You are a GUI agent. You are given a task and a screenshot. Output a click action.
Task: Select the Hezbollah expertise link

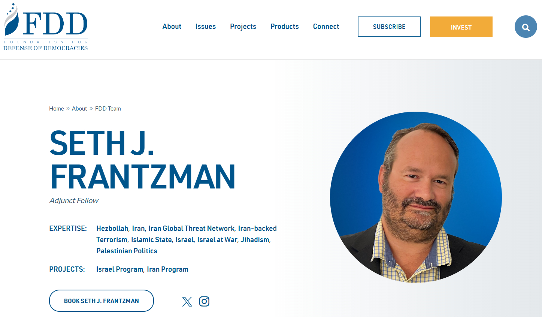coord(112,228)
